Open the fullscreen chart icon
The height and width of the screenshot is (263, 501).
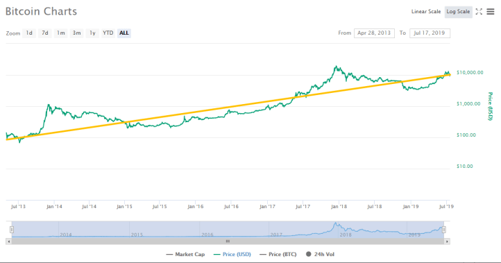click(x=479, y=12)
